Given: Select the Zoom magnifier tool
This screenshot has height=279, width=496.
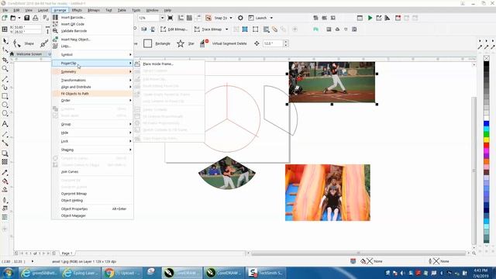Looking at the screenshot, I should coord(5,69).
